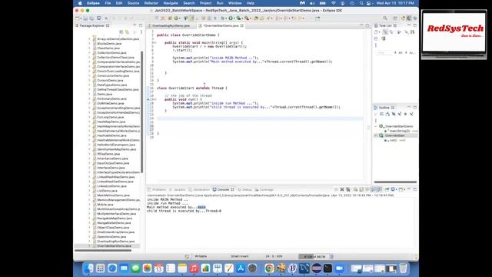Click the Find field in Task List
The height and width of the screenshot is (277, 492).
(x=384, y=53)
